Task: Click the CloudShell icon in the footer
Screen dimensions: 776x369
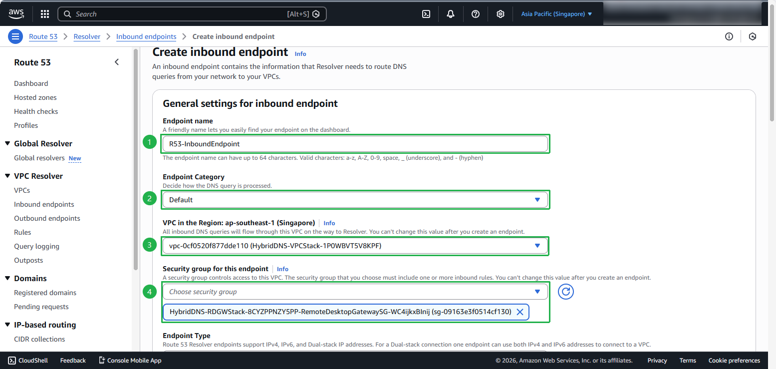Action: pyautogui.click(x=12, y=361)
